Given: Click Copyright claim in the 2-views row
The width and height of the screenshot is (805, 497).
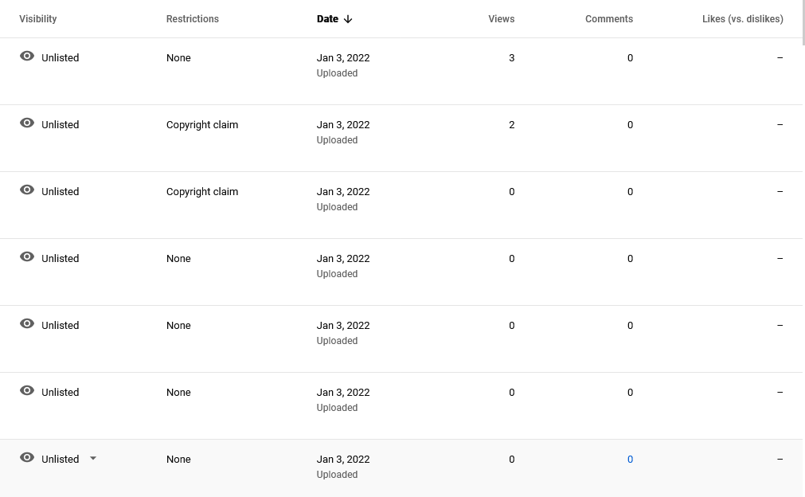Looking at the screenshot, I should 202,125.
